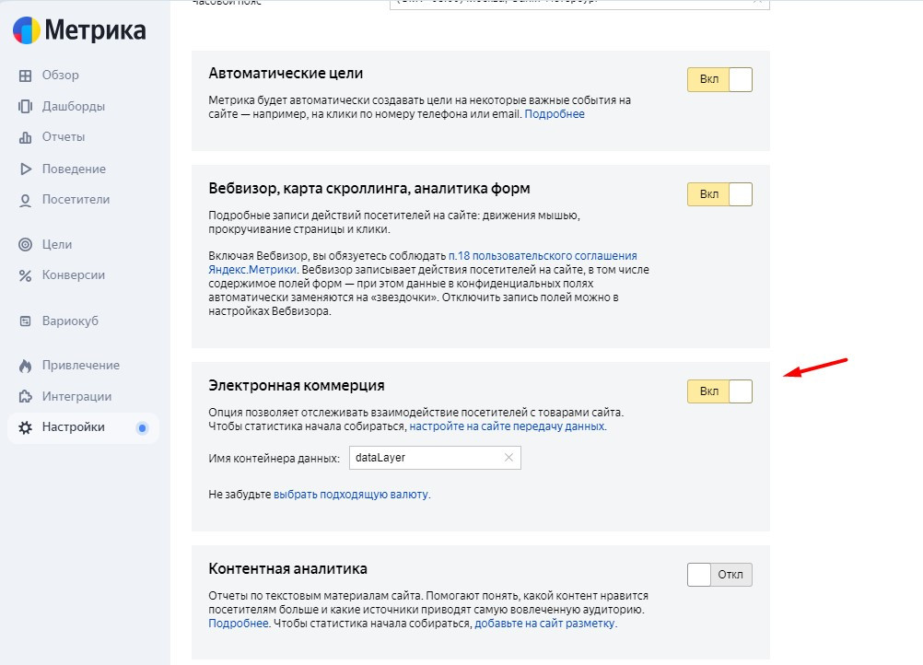
Task: Click the Привлечение flame icon
Action: [25, 366]
